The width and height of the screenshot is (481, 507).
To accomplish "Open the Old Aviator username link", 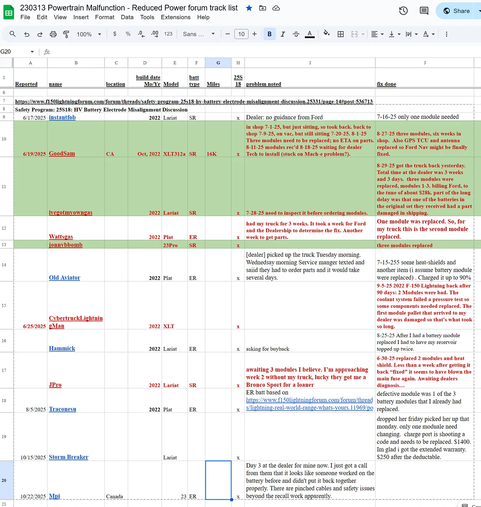I will coord(64,278).
